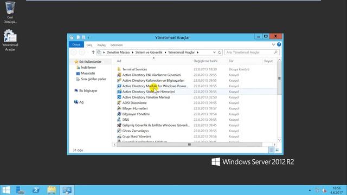
Task: Select the ADSI Düzenleme icon
Action: tap(119, 103)
